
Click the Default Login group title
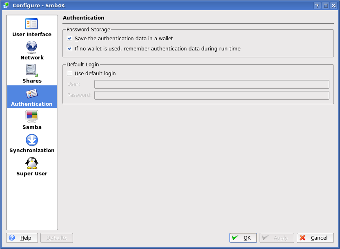click(82, 64)
